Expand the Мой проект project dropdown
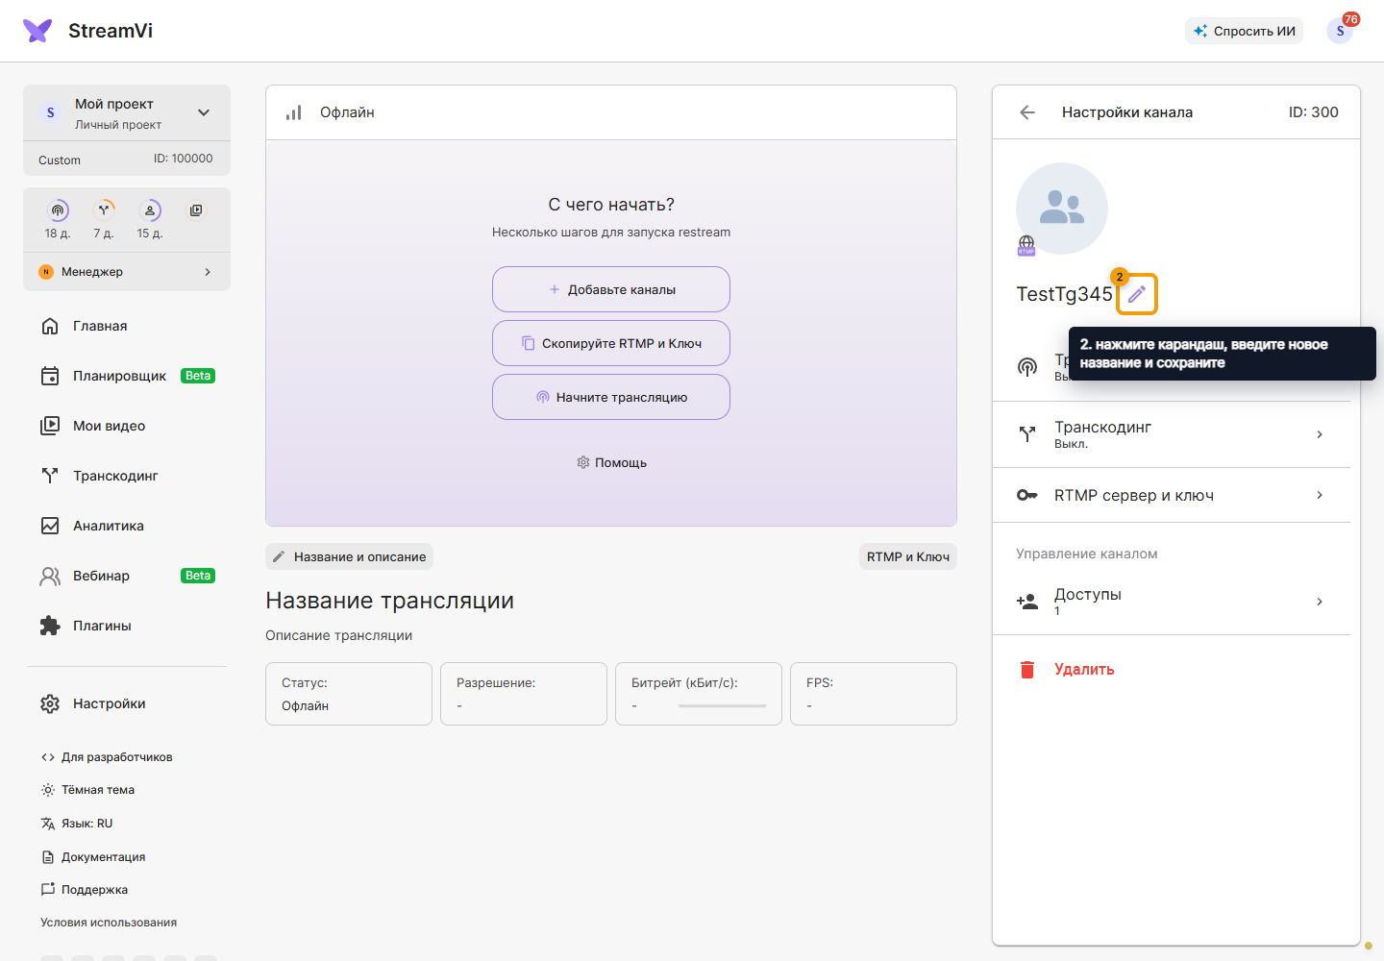Viewport: 1384px width, 961px height. coord(204,112)
